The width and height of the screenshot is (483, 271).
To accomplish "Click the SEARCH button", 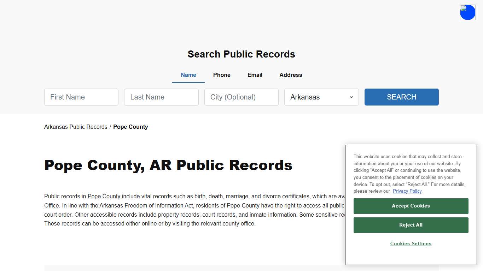I will pos(401,97).
